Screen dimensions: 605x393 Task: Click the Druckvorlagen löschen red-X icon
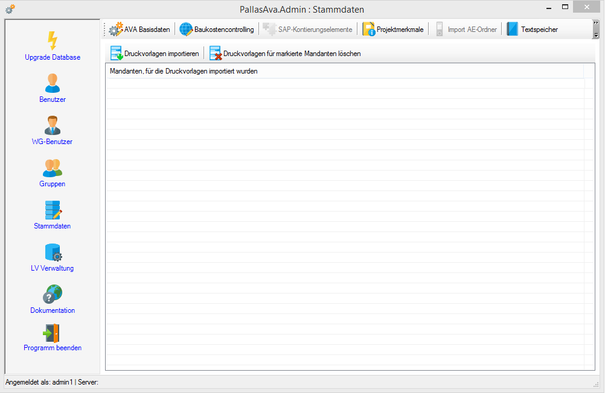coord(216,53)
